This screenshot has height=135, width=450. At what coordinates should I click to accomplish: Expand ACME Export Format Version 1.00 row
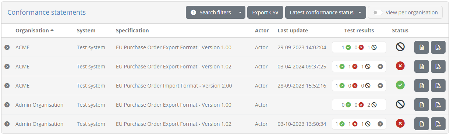pos(7,47)
